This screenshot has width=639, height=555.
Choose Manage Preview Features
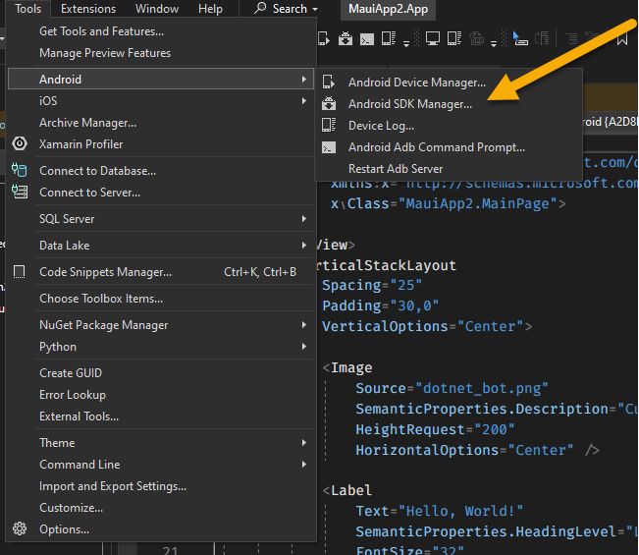pyautogui.click(x=161, y=53)
